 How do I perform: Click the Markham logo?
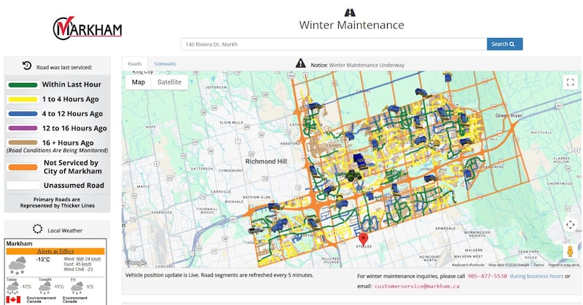pyautogui.click(x=87, y=28)
